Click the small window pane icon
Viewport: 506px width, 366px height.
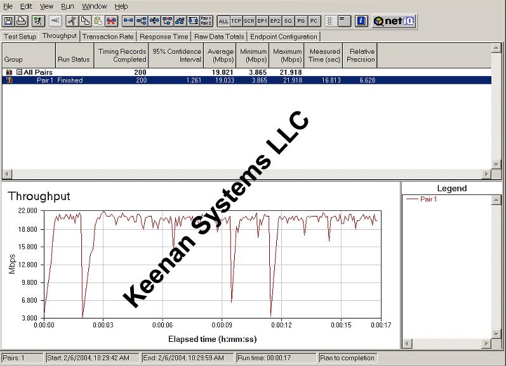(344, 22)
